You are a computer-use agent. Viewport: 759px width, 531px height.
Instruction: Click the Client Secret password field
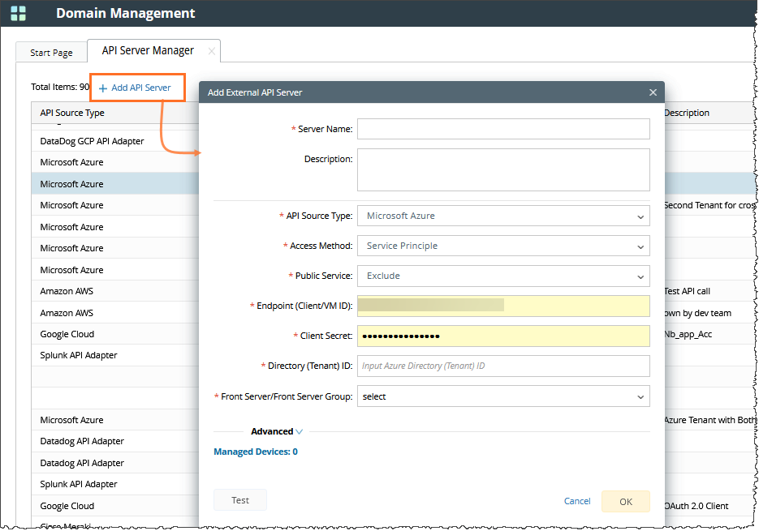point(503,336)
